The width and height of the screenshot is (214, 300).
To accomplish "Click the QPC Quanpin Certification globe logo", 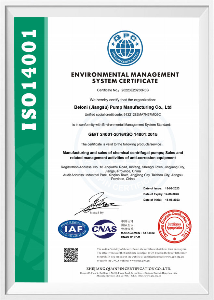I will click(x=125, y=48).
